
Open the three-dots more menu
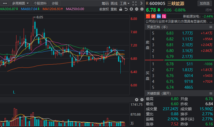(x=5, y=3)
